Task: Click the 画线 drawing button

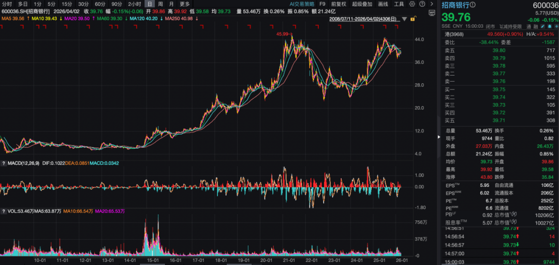Action: [383, 4]
